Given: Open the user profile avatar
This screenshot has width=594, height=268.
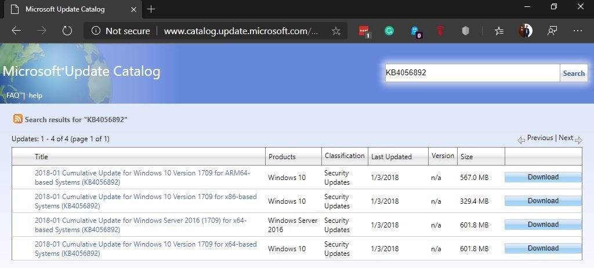Looking at the screenshot, I should tap(526, 31).
